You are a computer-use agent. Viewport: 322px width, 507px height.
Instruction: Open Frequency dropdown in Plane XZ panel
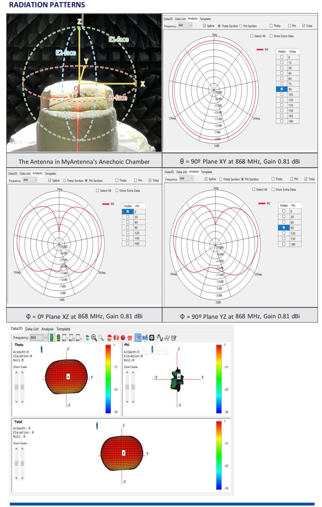click(x=29, y=180)
